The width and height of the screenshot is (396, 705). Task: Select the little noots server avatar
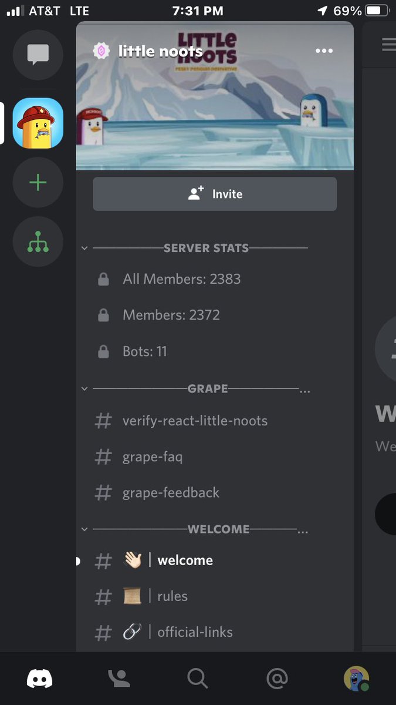[38, 123]
